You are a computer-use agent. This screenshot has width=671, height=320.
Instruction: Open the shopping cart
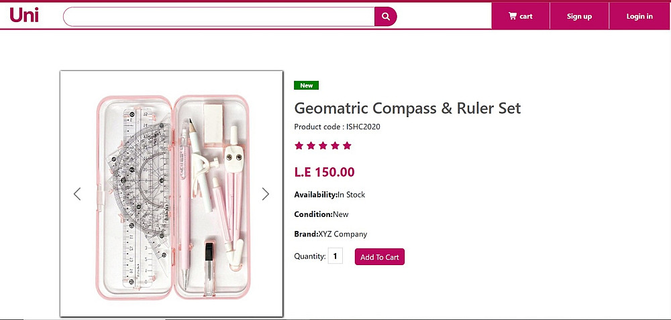pyautogui.click(x=521, y=16)
